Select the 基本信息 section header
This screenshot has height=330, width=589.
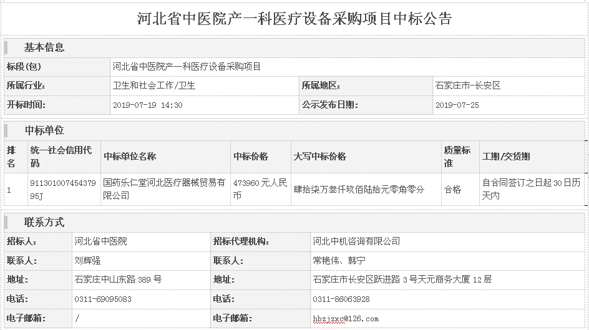(44, 47)
